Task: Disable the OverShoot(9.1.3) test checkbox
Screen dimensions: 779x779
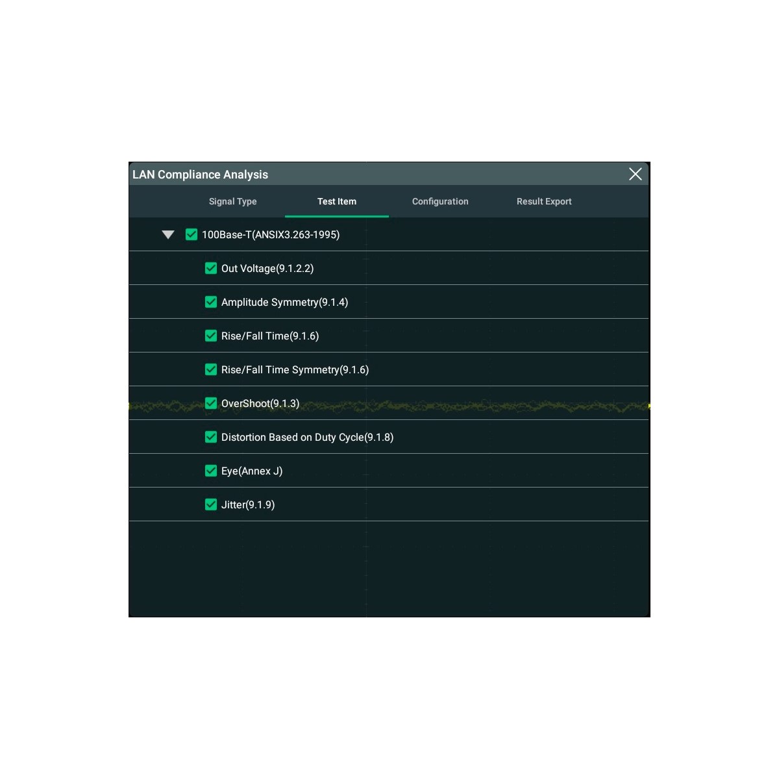Action: click(211, 403)
